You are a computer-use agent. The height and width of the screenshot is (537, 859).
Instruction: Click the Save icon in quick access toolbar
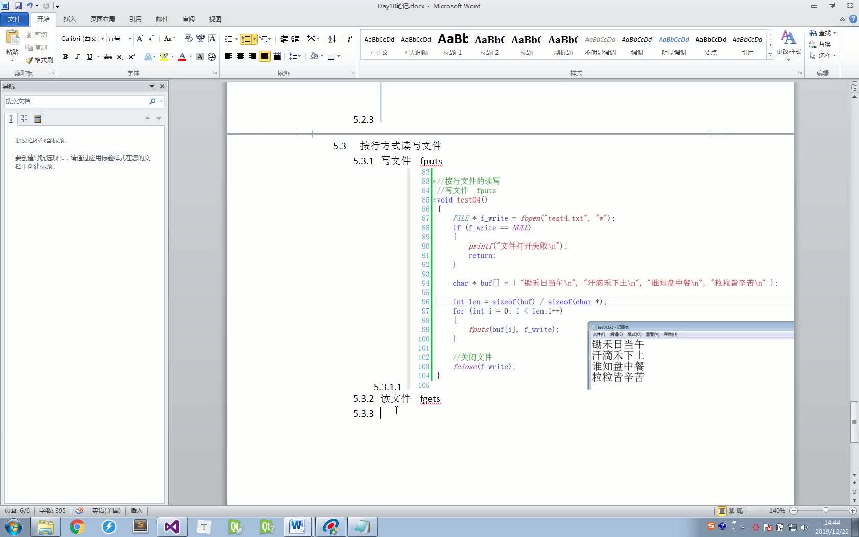[18, 6]
